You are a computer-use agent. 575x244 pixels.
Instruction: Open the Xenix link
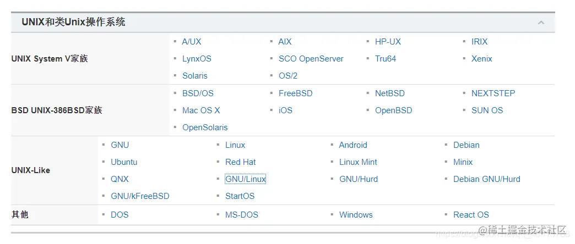point(482,59)
